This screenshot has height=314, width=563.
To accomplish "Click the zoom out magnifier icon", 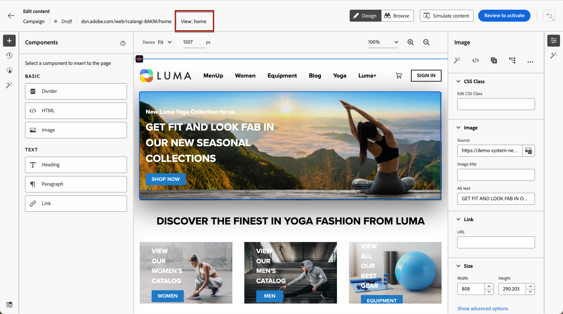I will click(x=426, y=43).
